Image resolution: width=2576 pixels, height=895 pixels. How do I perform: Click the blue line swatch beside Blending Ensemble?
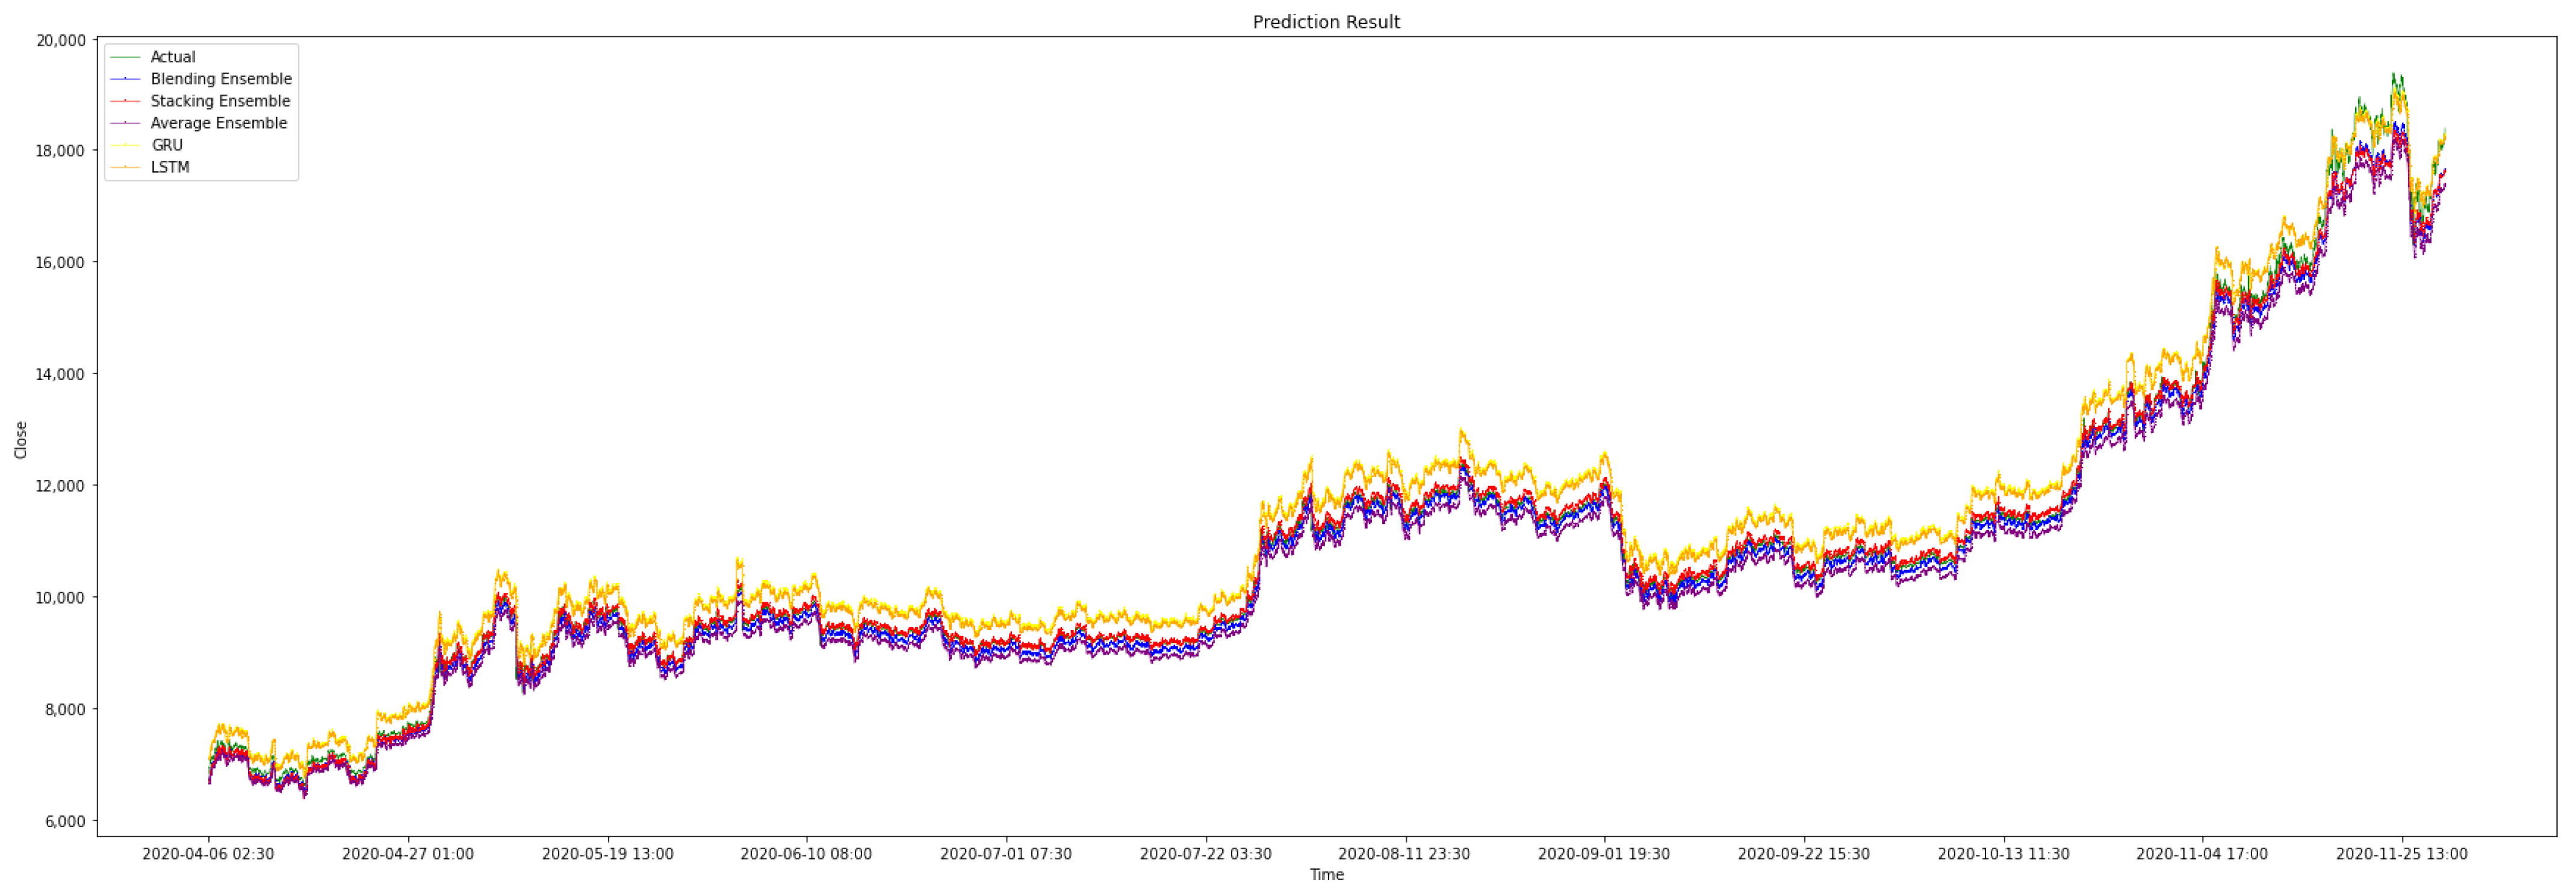125,79
